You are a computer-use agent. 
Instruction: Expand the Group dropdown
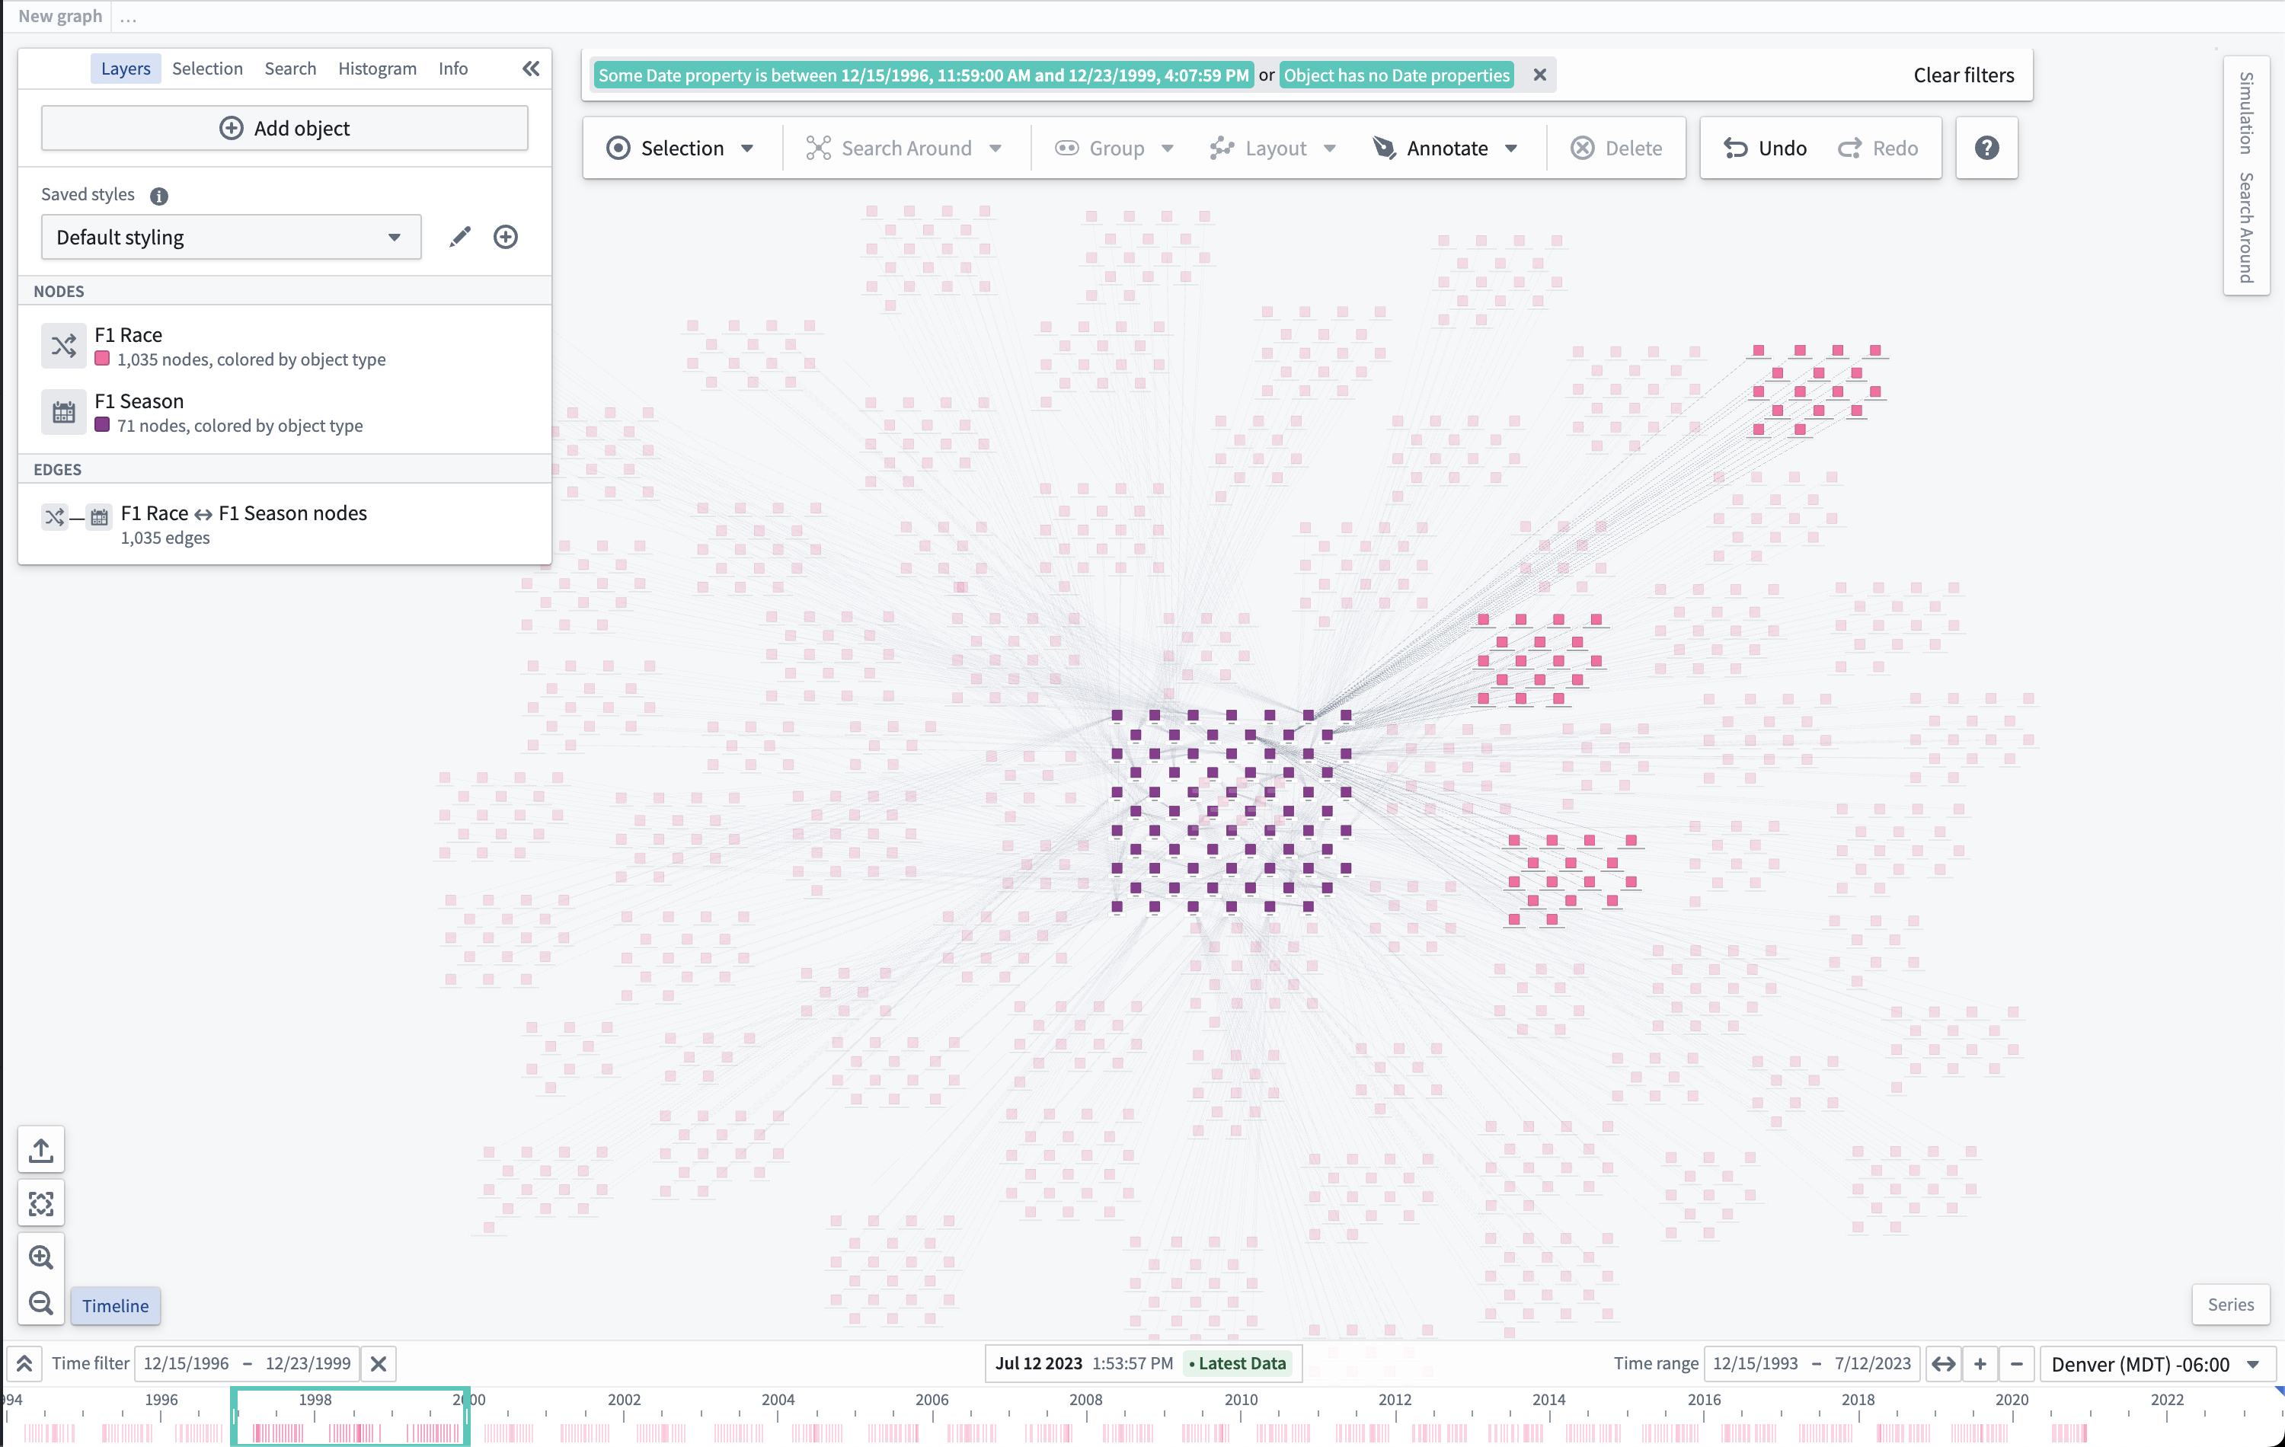pyautogui.click(x=1115, y=148)
